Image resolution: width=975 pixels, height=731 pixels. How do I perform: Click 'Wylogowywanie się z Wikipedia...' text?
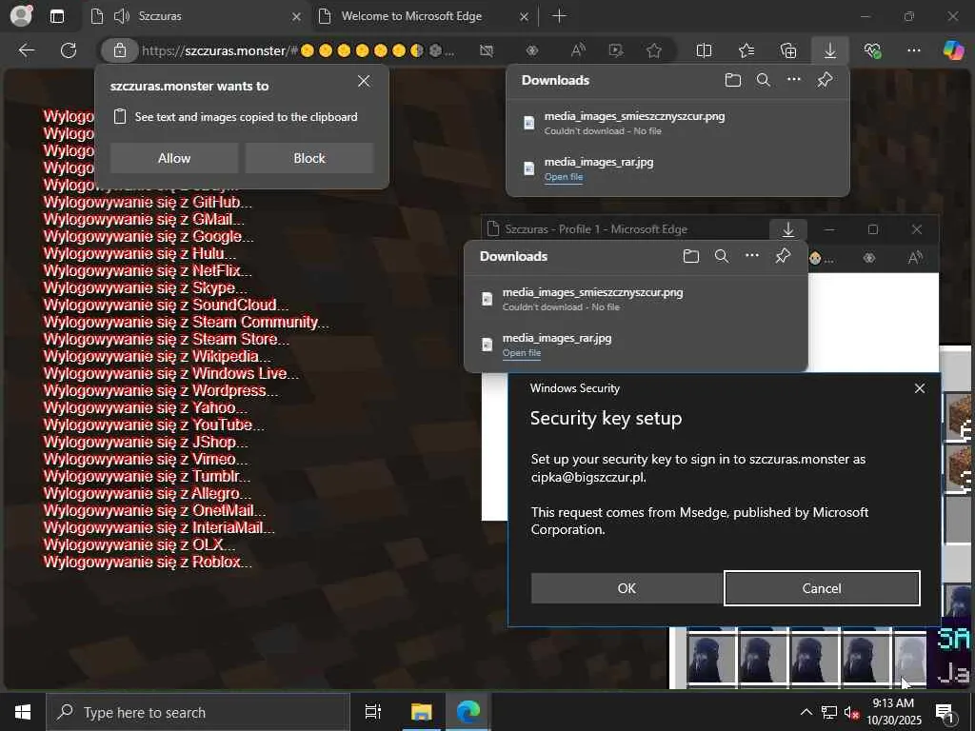[x=157, y=356]
